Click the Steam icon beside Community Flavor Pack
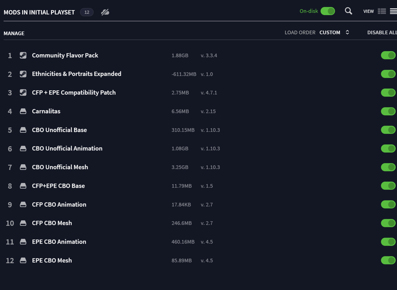Screen dimensions: 397x290 (23, 55)
